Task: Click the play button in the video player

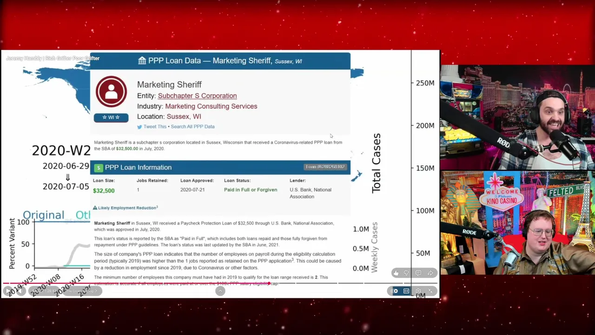Action: [x=8, y=291]
